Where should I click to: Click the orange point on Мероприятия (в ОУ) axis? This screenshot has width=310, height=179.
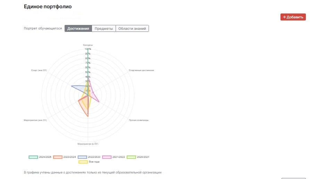pyautogui.click(x=88, y=116)
